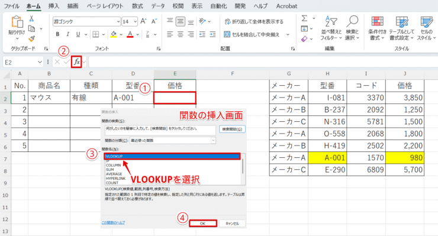438x236 pixels.
Task: Open テーブルとして書式設定 format as table
Action: pyautogui.click(x=402, y=28)
